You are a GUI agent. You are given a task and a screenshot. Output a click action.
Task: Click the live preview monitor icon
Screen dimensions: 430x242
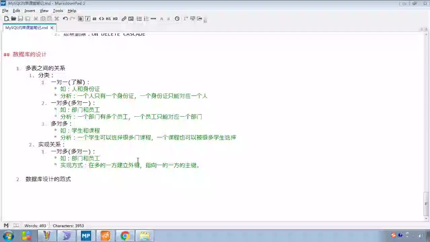[x=193, y=19]
